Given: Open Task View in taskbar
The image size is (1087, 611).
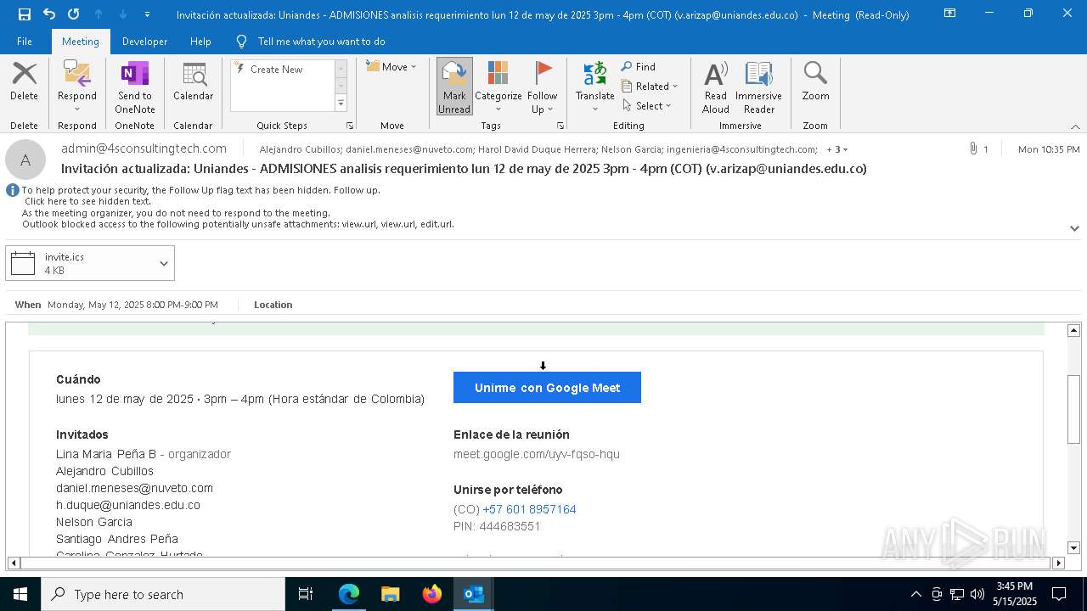Looking at the screenshot, I should 306,594.
